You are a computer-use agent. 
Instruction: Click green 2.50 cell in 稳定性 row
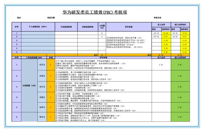pos(180,117)
